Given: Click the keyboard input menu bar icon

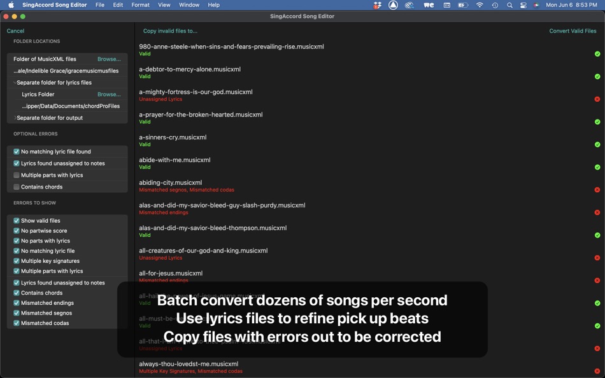Looking at the screenshot, I should tap(447, 5).
